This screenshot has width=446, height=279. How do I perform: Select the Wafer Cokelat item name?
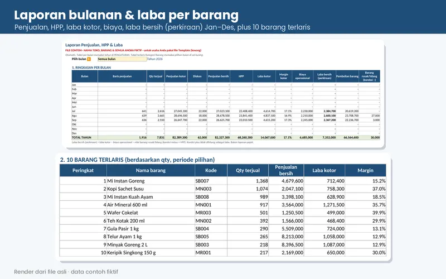coord(122,213)
